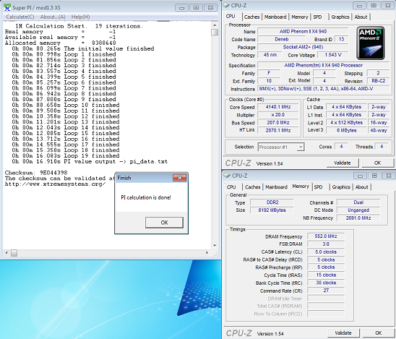Open SPD tab in lower CPU-Z window
The height and width of the screenshot is (339, 396).
pos(318,187)
